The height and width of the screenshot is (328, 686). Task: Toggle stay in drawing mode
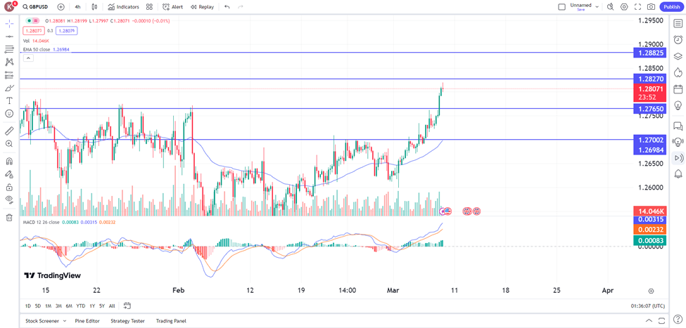[9, 174]
